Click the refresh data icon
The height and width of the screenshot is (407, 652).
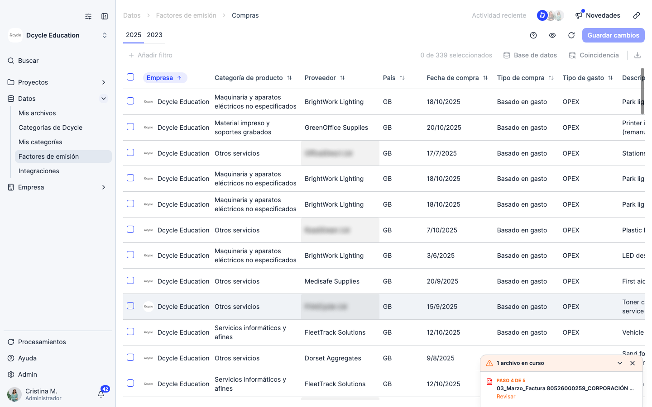(x=571, y=35)
